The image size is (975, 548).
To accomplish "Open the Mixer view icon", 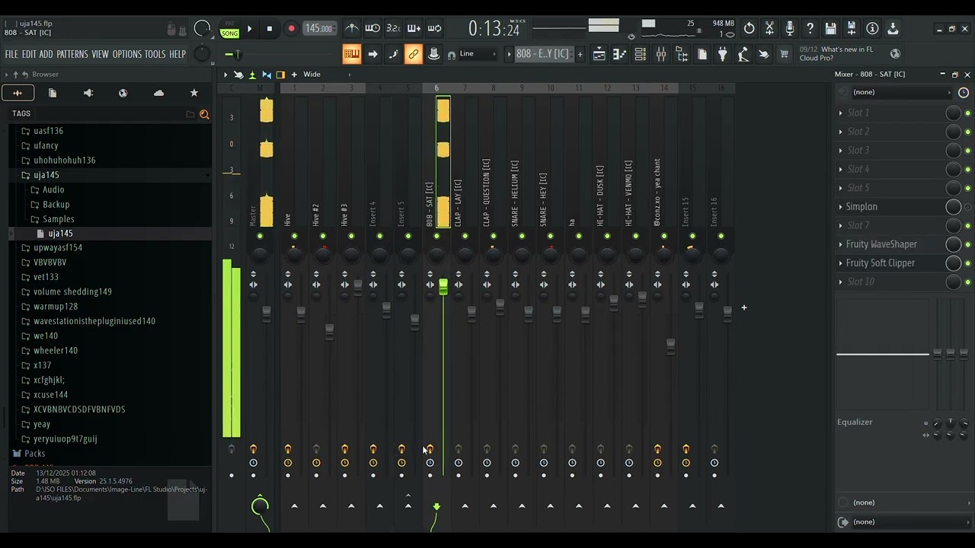I will (661, 54).
